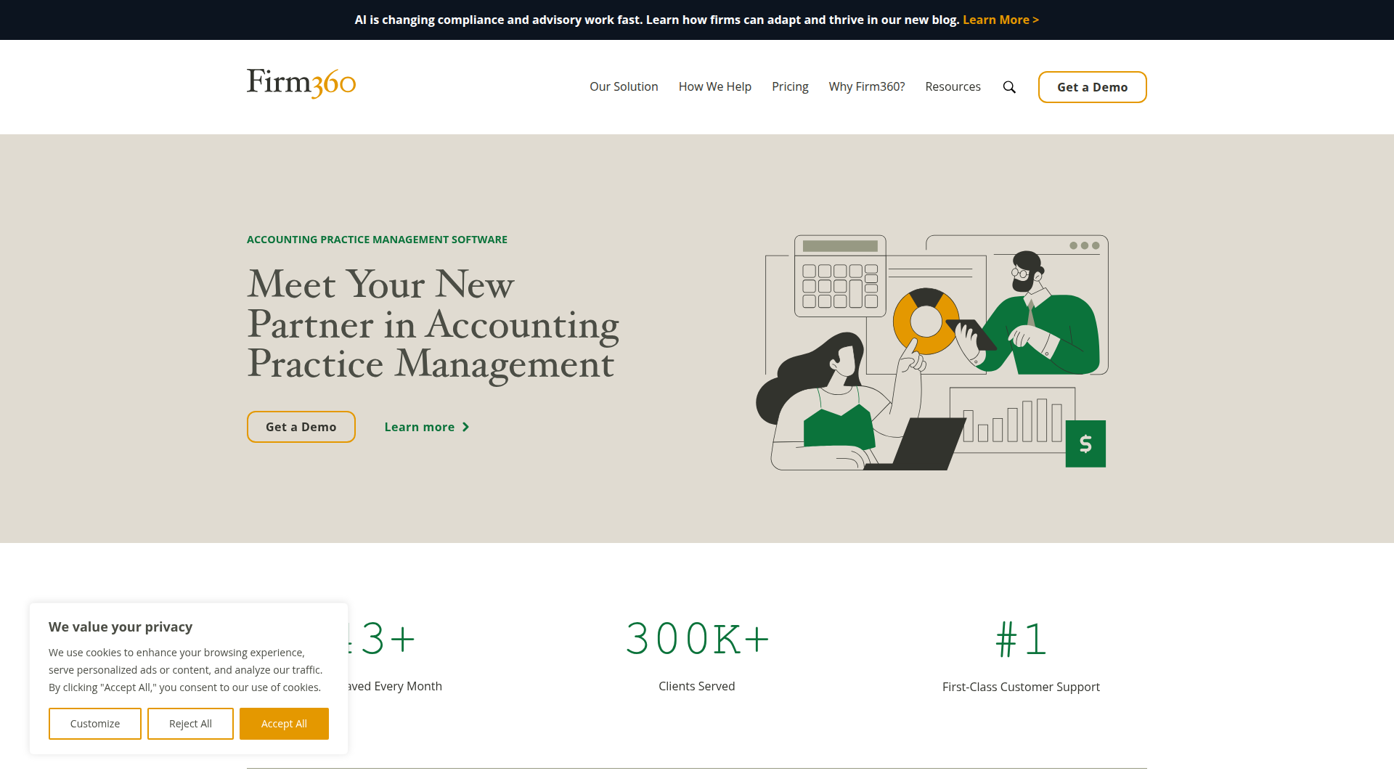Screen dimensions: 1394x784
Task: Accept all cookies in privacy popup
Action: (x=284, y=724)
